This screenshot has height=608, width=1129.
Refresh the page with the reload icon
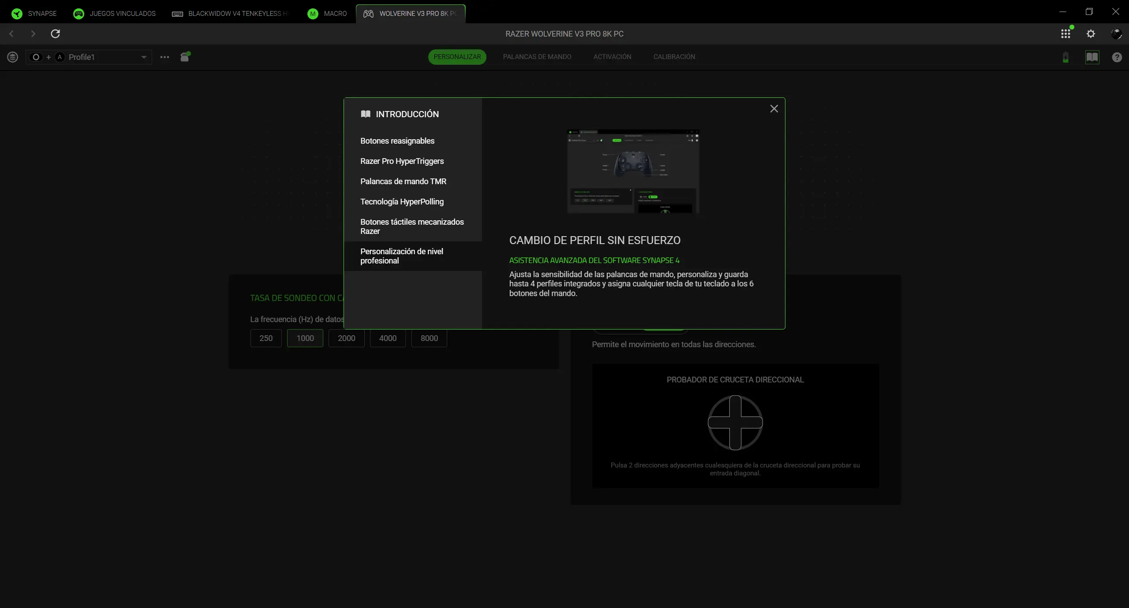click(x=55, y=33)
